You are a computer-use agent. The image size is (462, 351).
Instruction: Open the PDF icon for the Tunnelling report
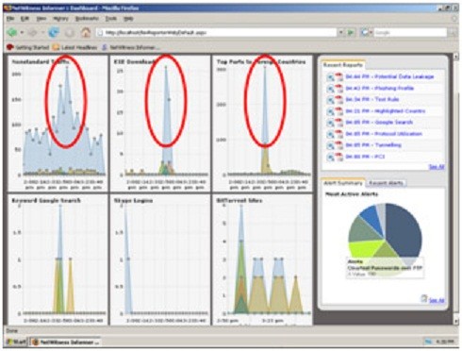pos(338,145)
